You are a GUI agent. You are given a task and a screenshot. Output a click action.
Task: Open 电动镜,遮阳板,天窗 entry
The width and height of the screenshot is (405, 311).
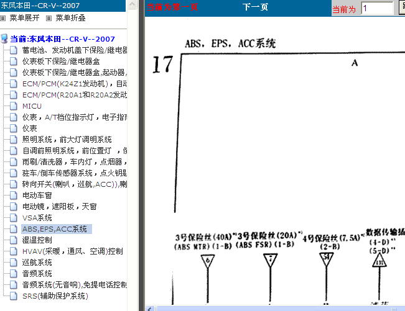pos(59,206)
